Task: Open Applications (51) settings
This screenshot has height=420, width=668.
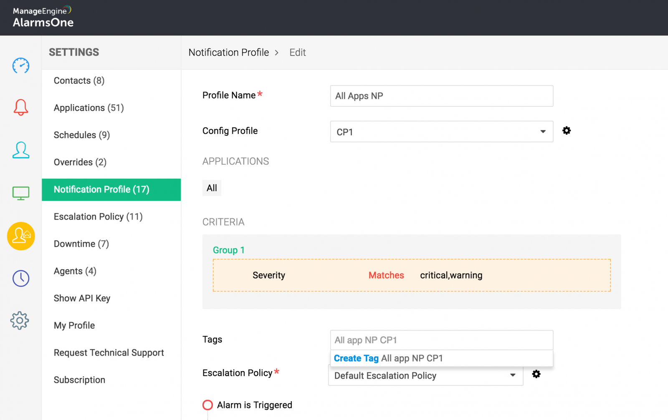Action: [x=89, y=108]
